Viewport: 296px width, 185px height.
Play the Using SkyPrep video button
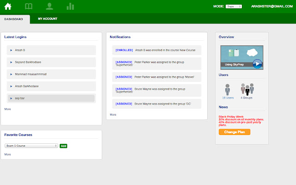(x=257, y=64)
